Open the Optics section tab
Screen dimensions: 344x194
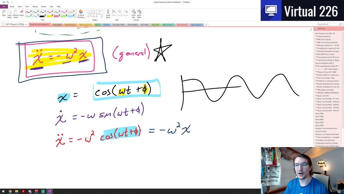pos(98,25)
